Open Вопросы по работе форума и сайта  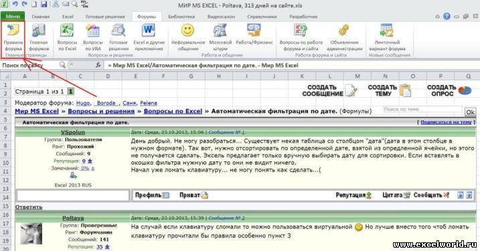tap(301, 37)
